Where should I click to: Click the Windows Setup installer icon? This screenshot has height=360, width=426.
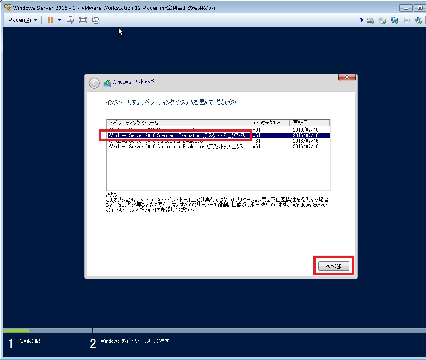(x=107, y=83)
